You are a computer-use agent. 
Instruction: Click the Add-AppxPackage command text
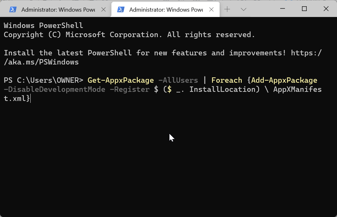tap(284, 80)
